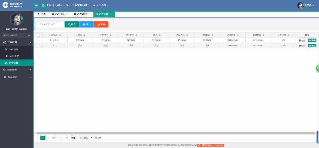Viewport: 319px width, 148px height.
Task: Click the green edit button in row 123
Action: pyautogui.click(x=312, y=46)
